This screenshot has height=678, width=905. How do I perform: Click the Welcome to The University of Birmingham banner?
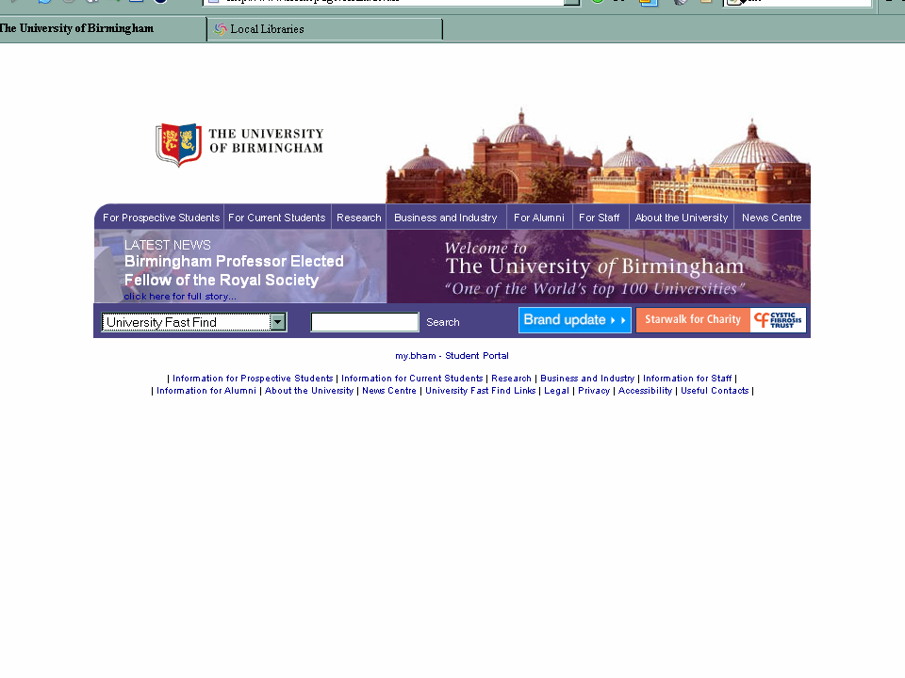(599, 266)
